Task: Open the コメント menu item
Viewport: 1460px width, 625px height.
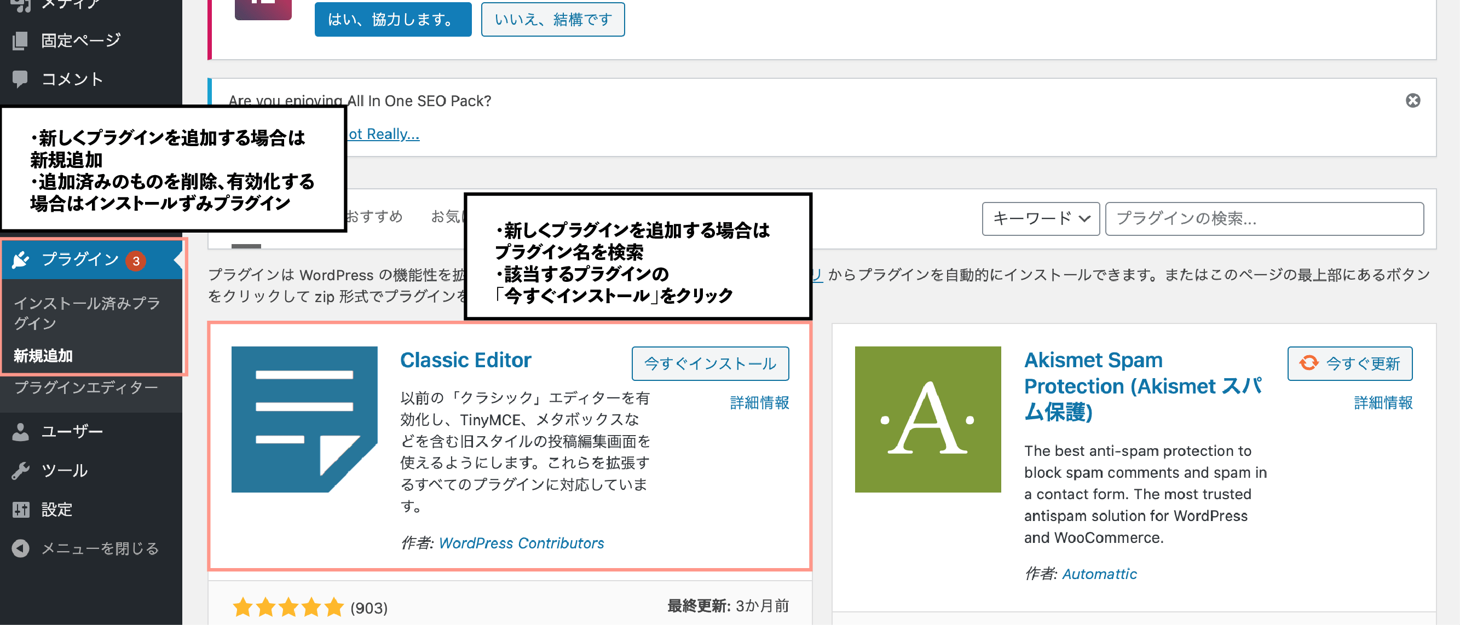Action: tap(72, 79)
